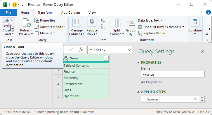Click the Manage Columns icon

[77, 22]
